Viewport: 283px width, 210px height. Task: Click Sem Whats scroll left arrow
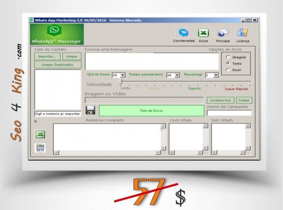214,152
